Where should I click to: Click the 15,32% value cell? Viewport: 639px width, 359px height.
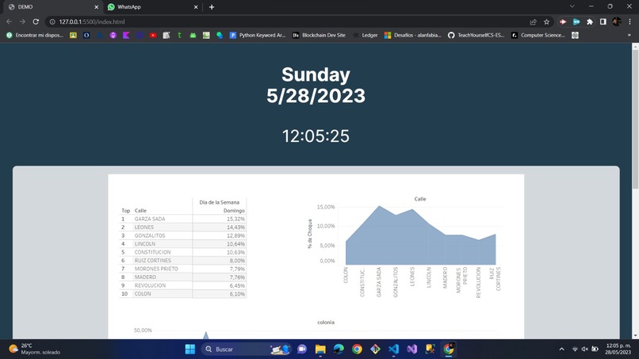coord(235,219)
